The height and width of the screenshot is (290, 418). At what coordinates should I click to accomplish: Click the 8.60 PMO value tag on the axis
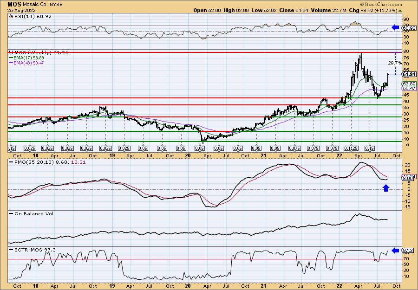tap(408, 179)
